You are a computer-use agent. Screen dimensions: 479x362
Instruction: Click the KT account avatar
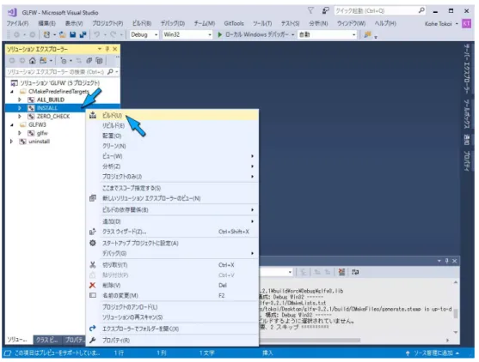466,23
